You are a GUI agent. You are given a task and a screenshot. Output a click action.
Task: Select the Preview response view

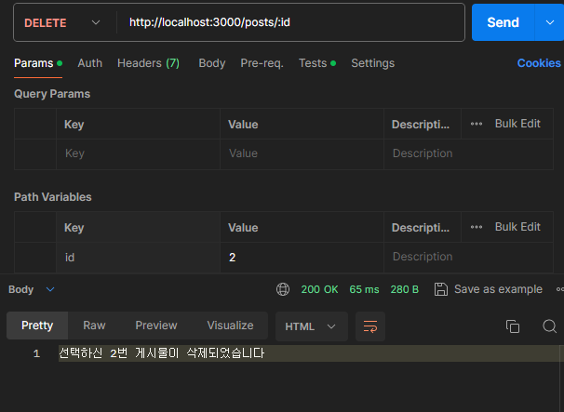[x=156, y=326]
